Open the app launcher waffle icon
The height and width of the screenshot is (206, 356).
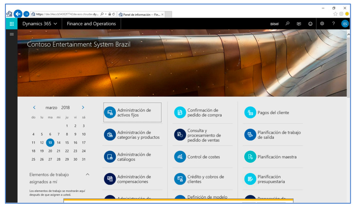pyautogui.click(x=12, y=23)
